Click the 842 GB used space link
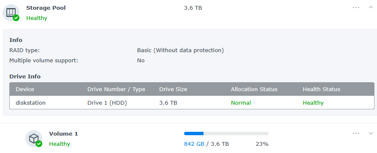Image resolution: width=377 pixels, height=153 pixels. point(194,144)
